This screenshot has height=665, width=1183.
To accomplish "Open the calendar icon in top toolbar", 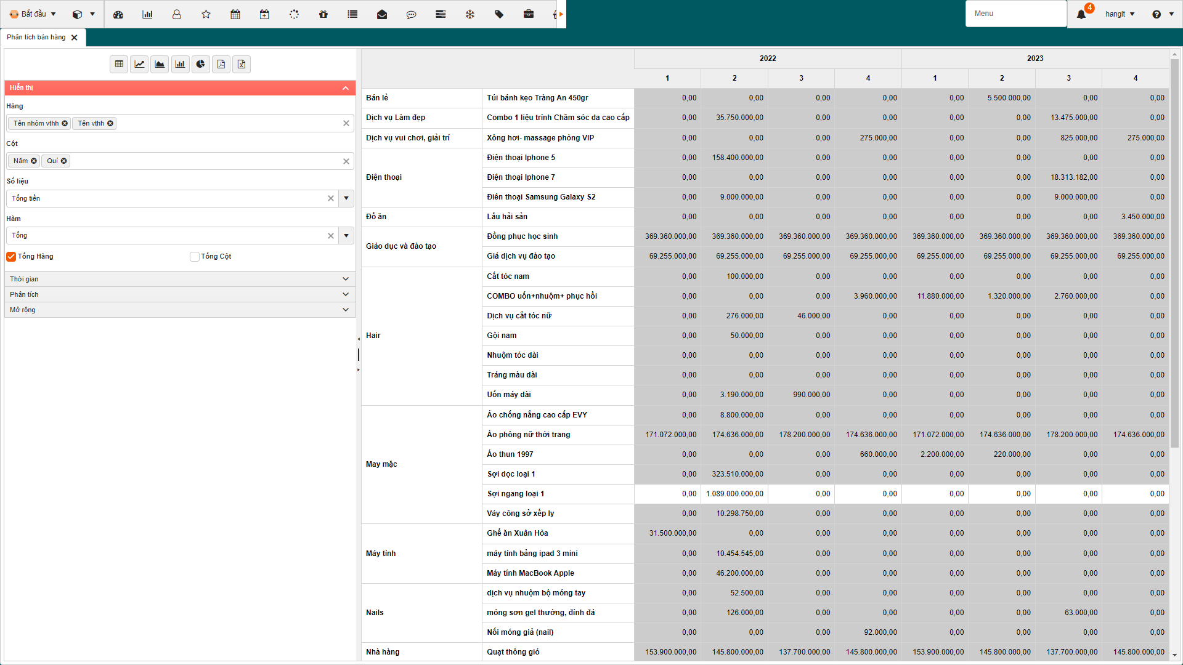I will click(235, 14).
